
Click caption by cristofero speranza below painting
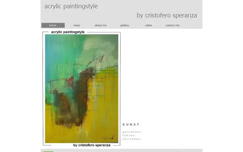pyautogui.click(x=92, y=145)
